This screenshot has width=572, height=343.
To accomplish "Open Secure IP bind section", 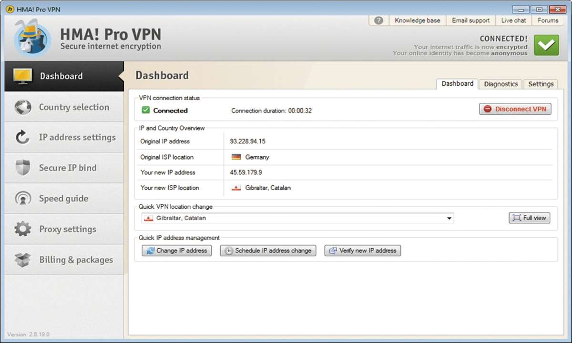I will [64, 168].
